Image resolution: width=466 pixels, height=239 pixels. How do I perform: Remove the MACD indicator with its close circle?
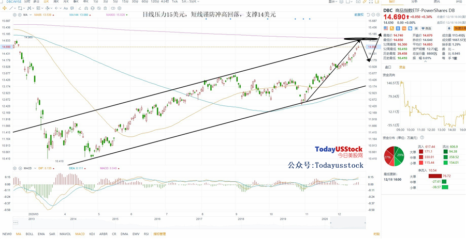click(x=20, y=168)
